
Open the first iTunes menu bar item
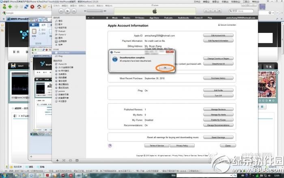[x=56, y=6]
